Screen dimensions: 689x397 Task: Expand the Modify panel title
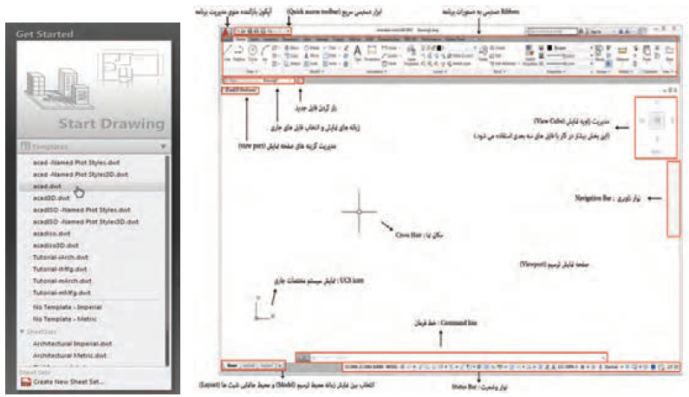point(317,72)
